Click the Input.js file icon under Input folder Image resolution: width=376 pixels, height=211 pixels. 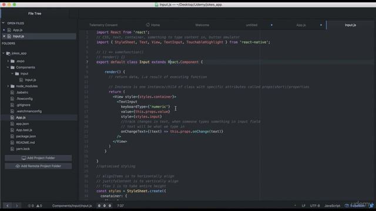(x=21, y=80)
